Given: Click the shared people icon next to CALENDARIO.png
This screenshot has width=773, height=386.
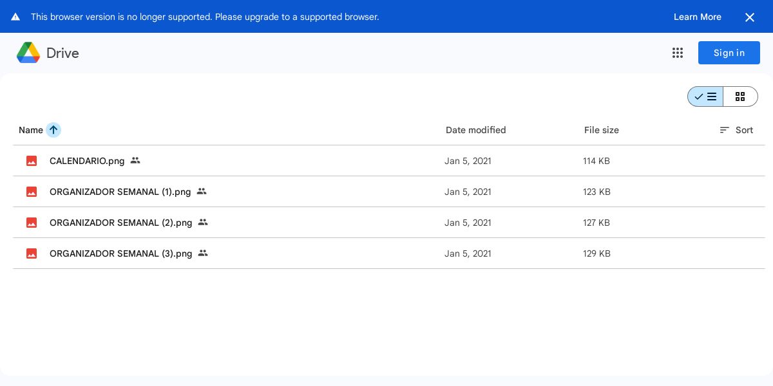Looking at the screenshot, I should pos(135,160).
